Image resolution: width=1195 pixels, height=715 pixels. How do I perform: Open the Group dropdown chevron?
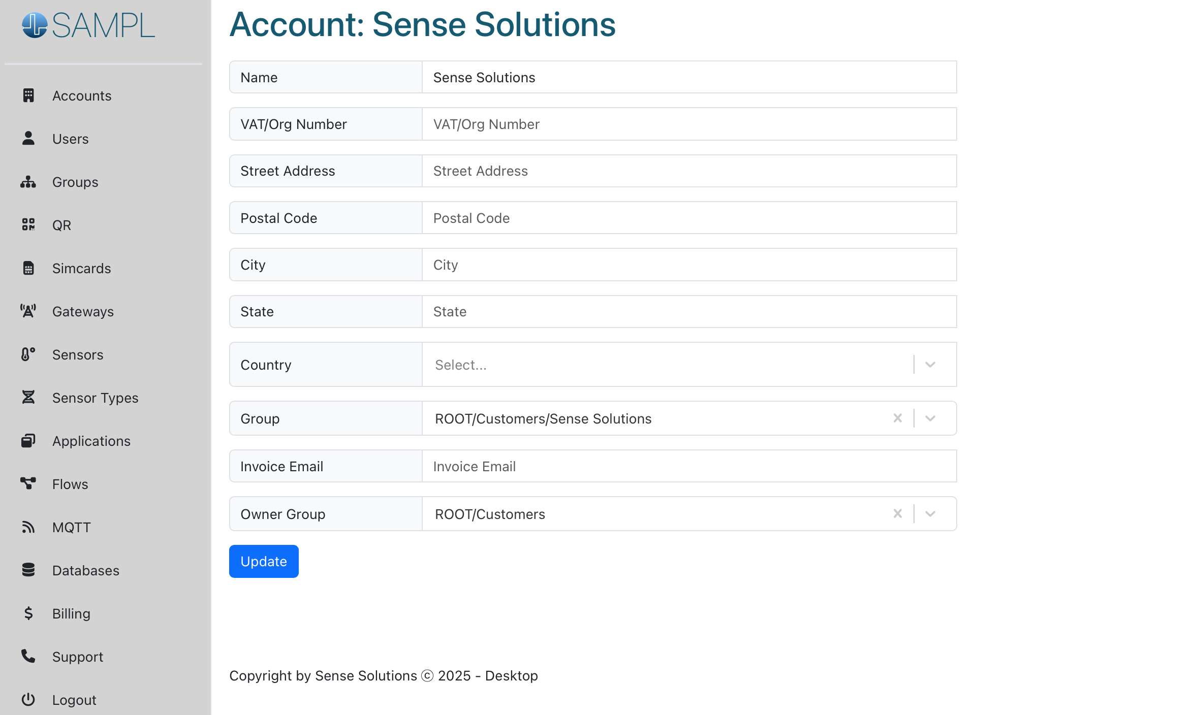coord(930,418)
